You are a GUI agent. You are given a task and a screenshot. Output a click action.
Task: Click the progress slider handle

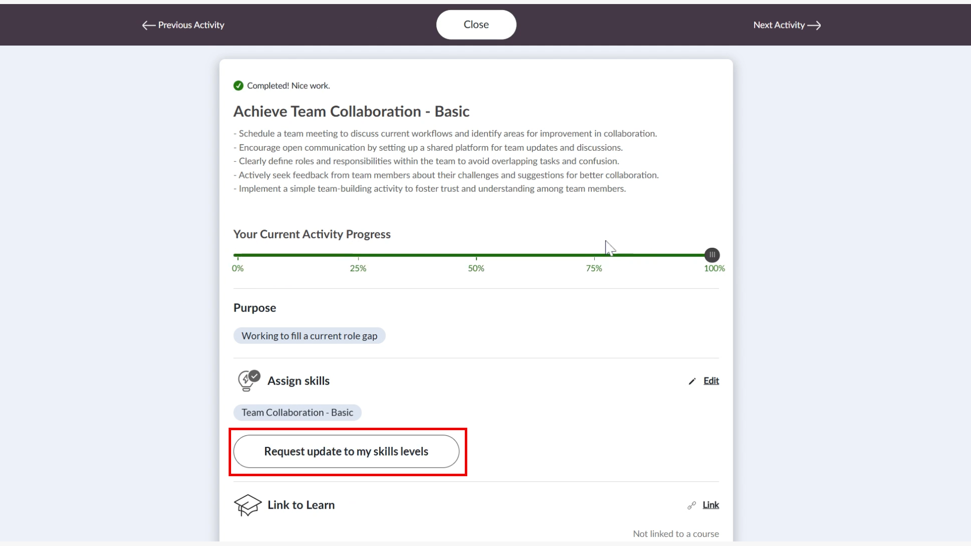(x=712, y=255)
